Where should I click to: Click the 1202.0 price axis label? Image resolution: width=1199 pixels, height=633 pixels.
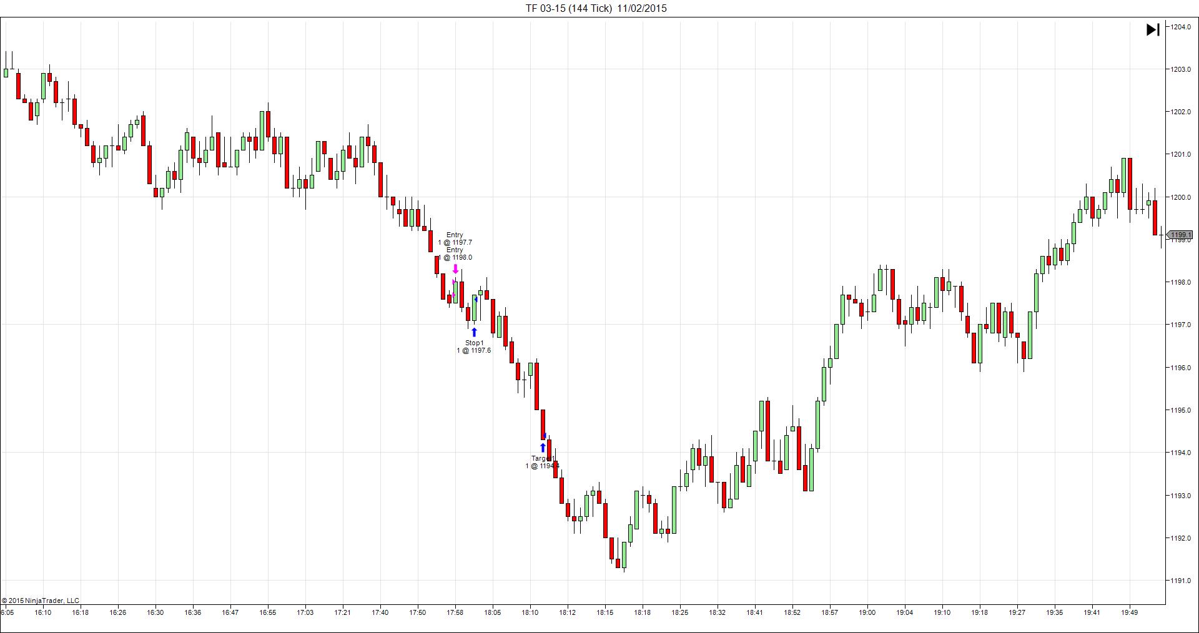[x=1180, y=112]
